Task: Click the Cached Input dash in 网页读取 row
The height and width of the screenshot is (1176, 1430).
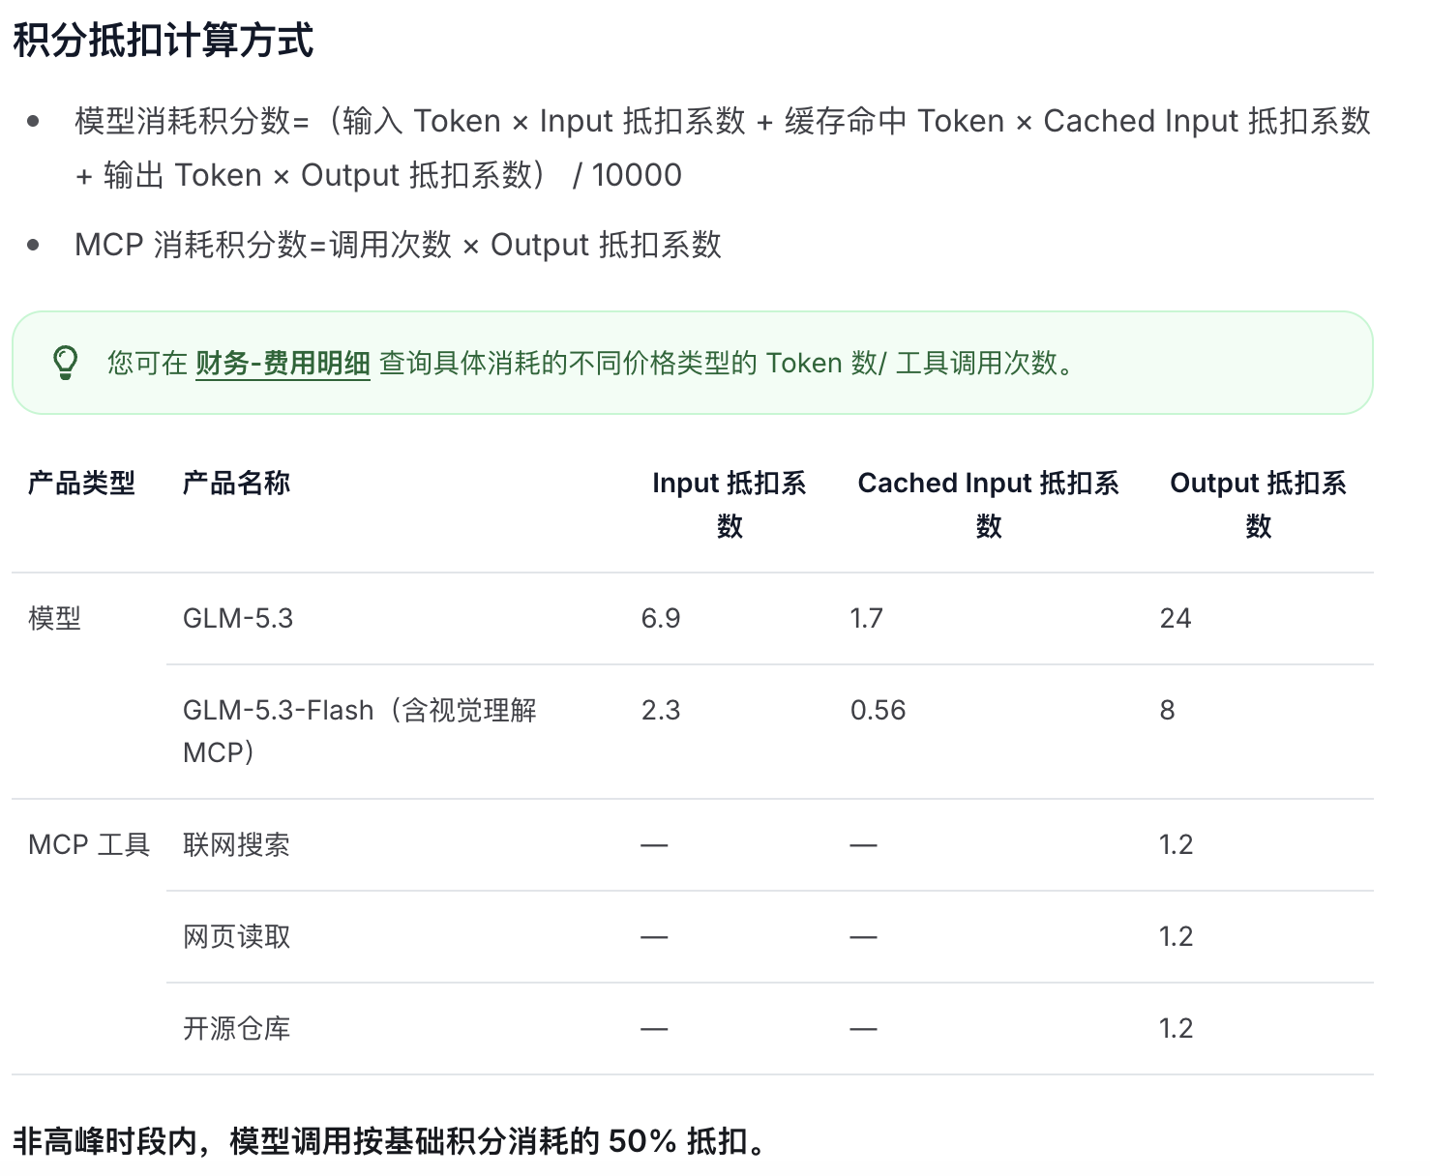Action: 863,937
